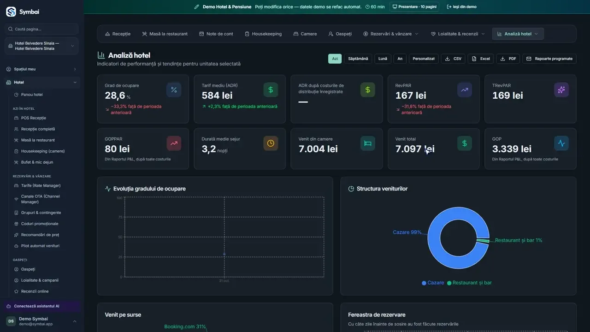This screenshot has height=332, width=590.
Task: Click the occupancy percent icon
Action: point(174,90)
